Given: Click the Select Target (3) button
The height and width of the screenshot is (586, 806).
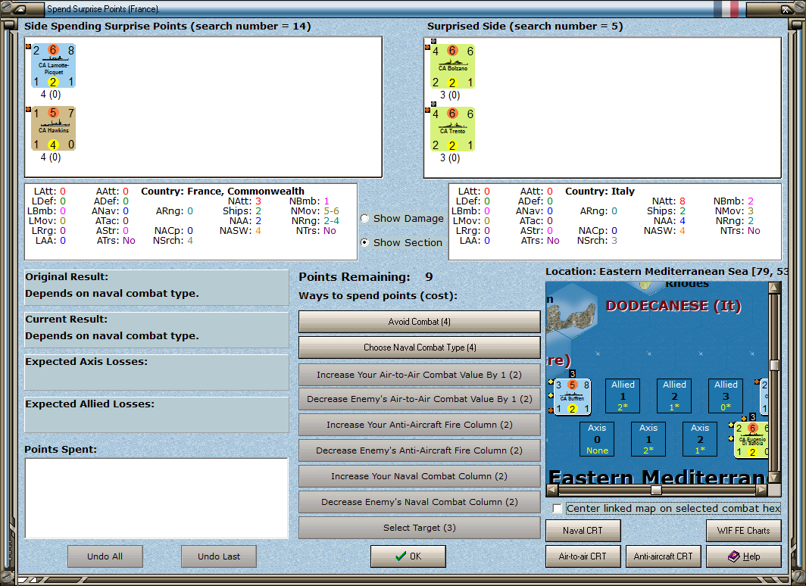Looking at the screenshot, I should 420,528.
